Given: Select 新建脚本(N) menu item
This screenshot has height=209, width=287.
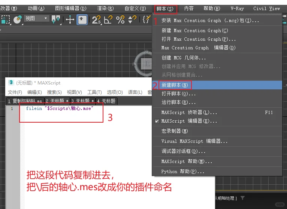Looking at the screenshot, I should 217,85.
